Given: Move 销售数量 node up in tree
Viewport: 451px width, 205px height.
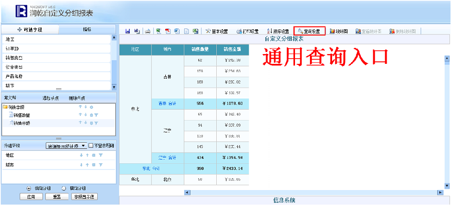Looking at the screenshot, I should click(80, 115).
